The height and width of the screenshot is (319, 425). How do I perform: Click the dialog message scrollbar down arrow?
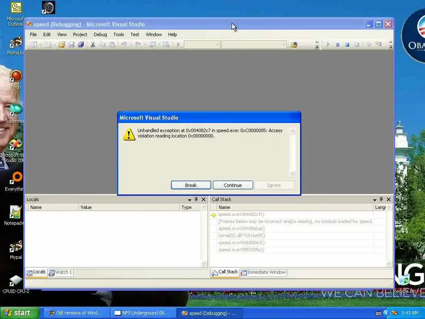click(292, 174)
